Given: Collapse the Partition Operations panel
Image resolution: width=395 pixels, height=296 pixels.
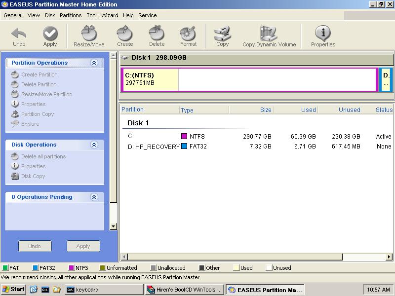Looking at the screenshot, I should coord(94,63).
